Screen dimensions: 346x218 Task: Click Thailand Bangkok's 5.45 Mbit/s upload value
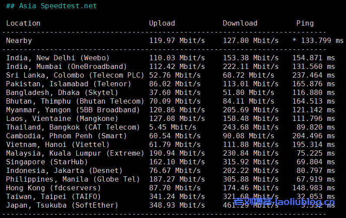[173, 127]
